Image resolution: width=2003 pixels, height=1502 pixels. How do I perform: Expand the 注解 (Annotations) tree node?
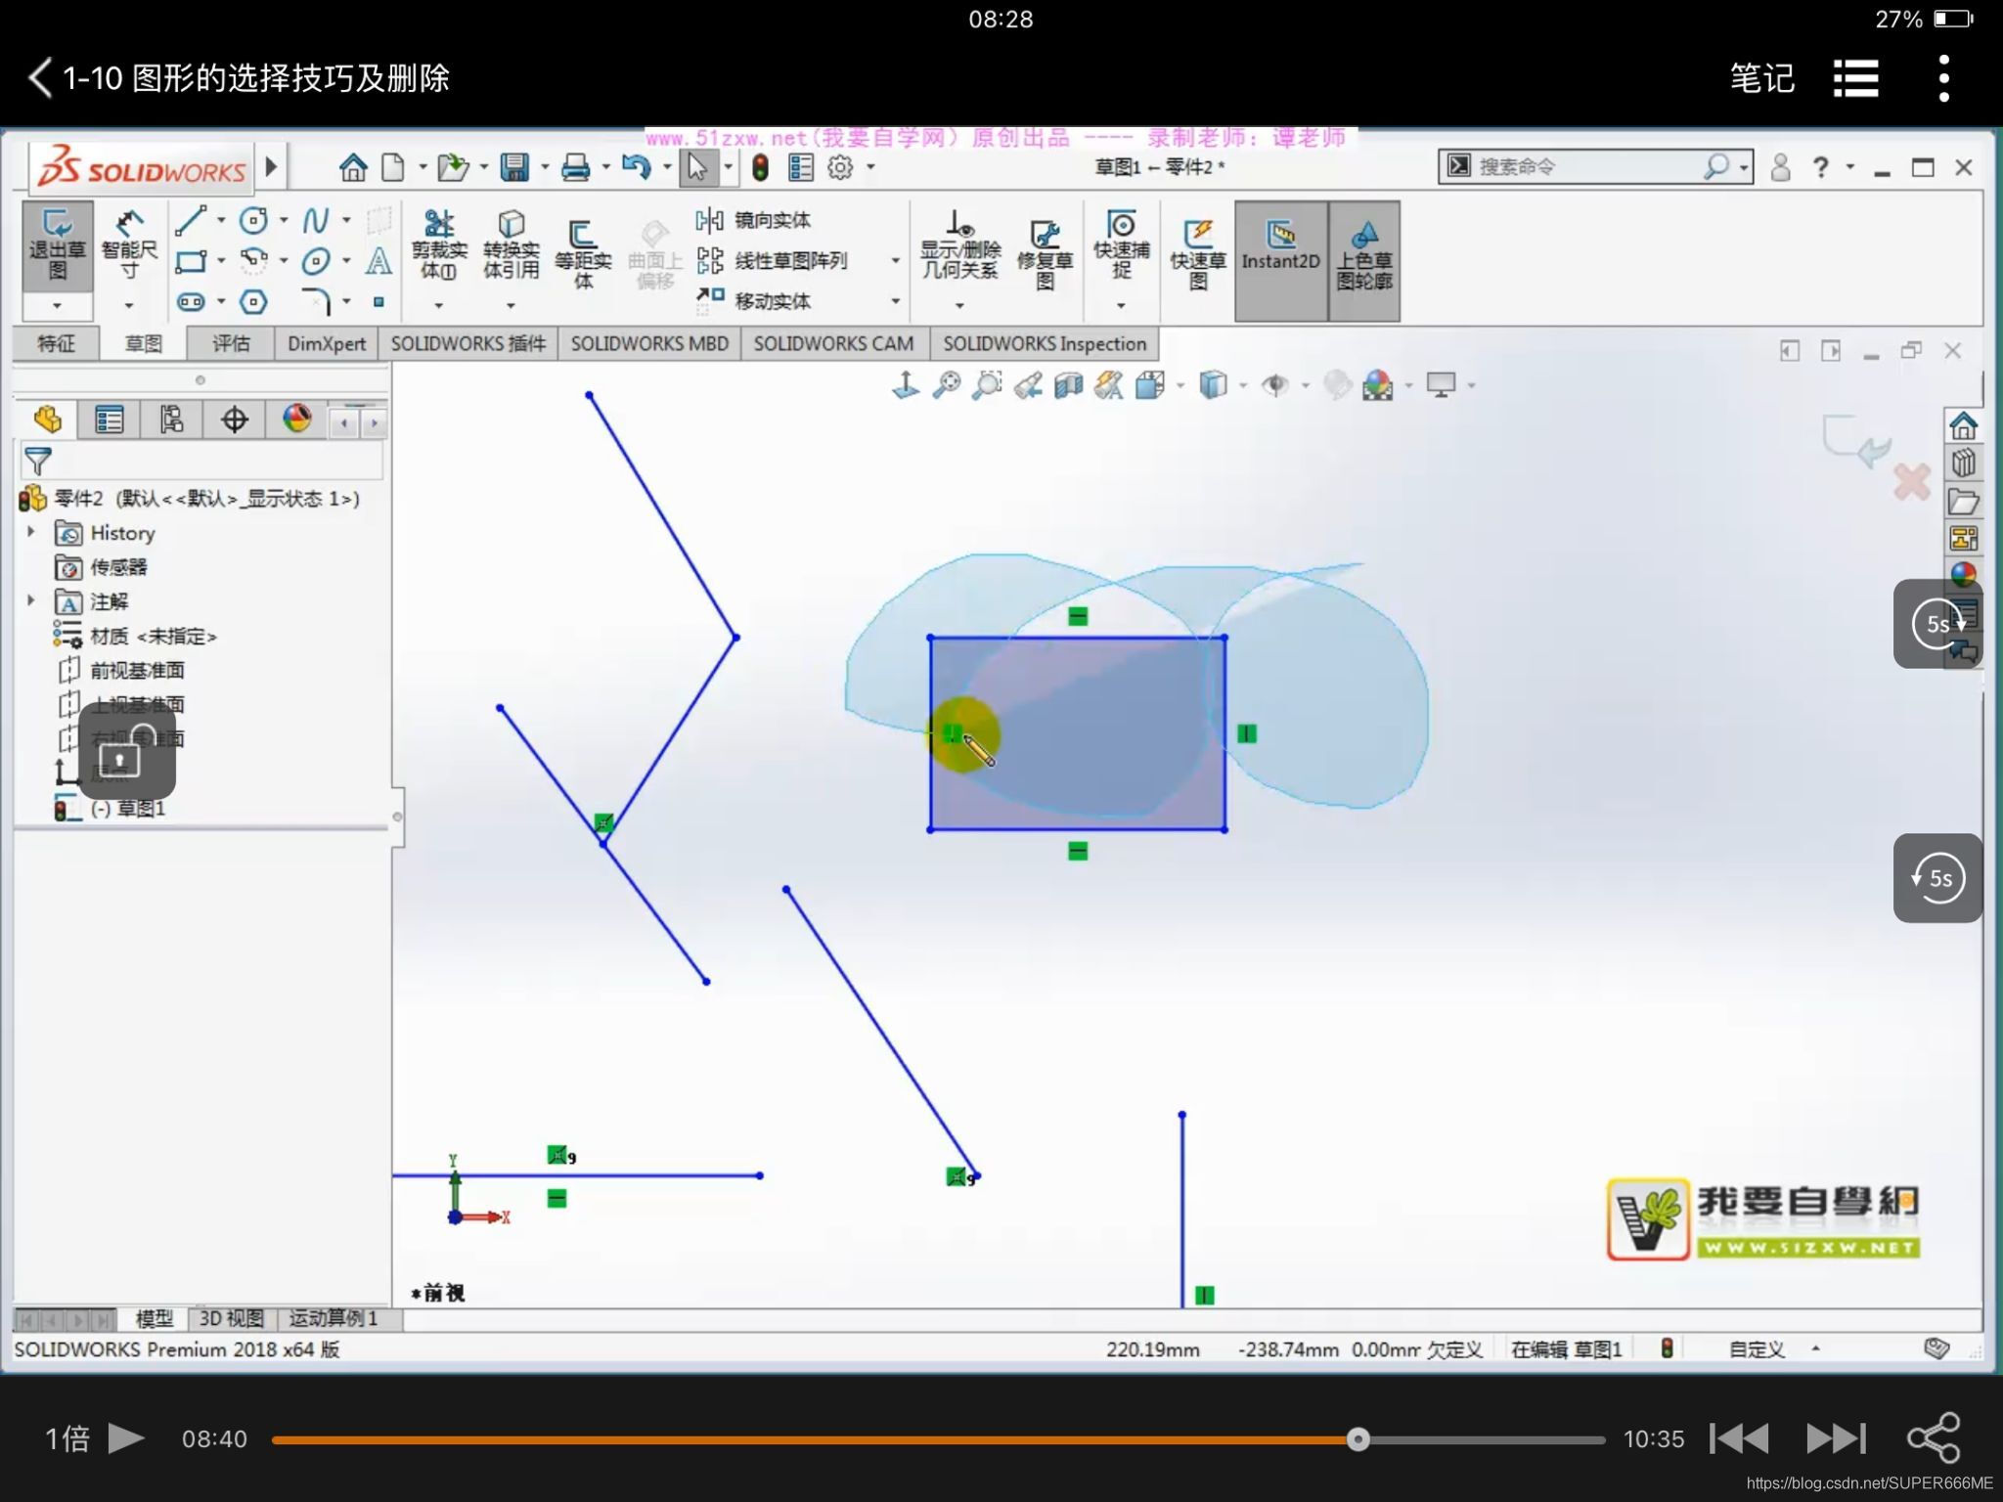point(31,600)
